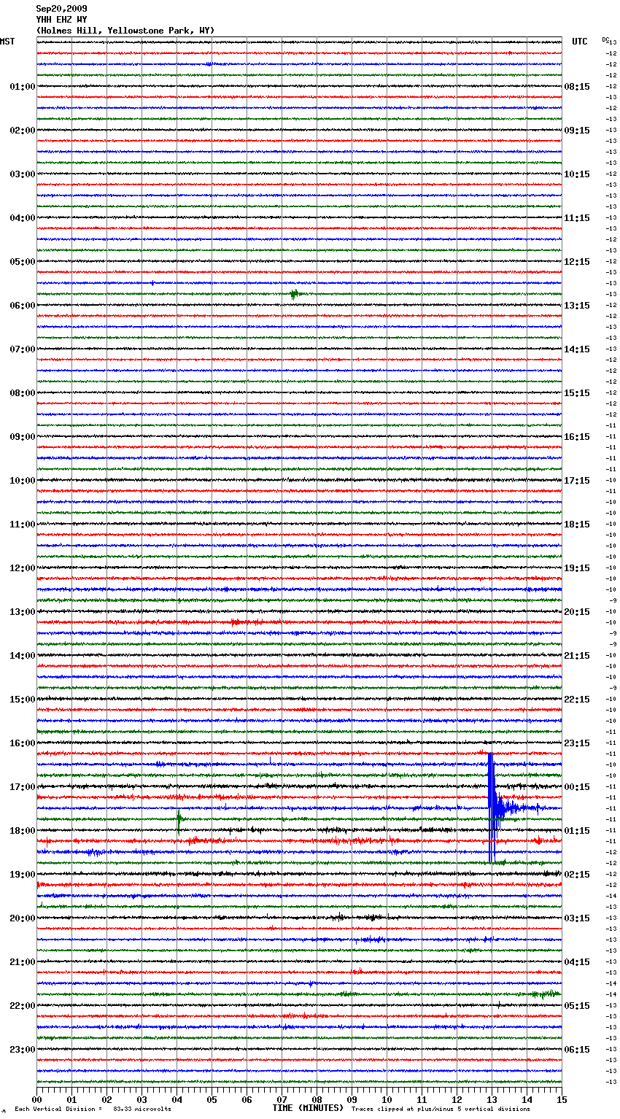Select the 15:00 MST row label
The image size is (620, 1119).
coord(22,700)
